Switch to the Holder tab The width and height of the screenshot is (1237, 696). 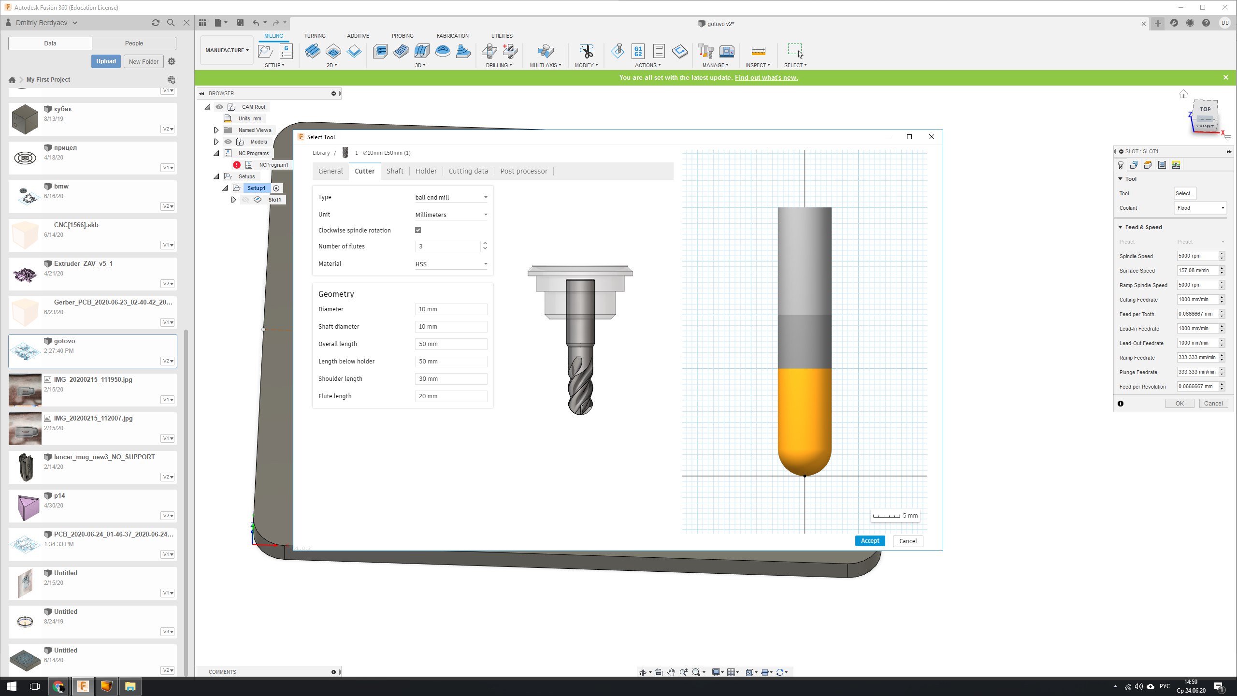pyautogui.click(x=426, y=171)
